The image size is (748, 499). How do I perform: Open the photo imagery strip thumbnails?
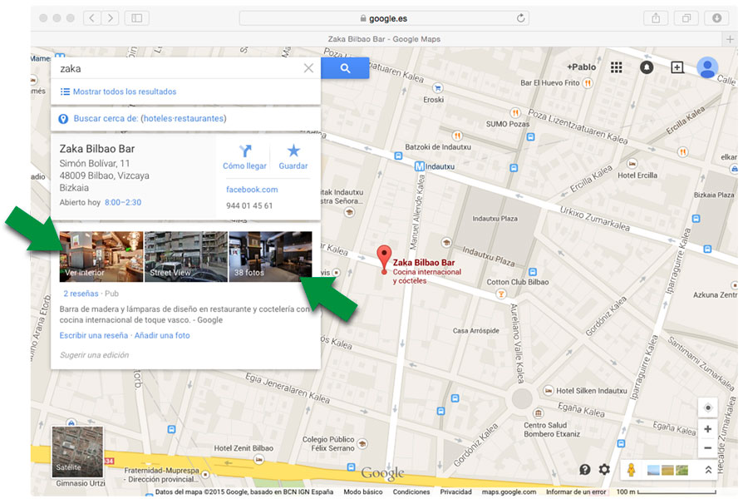point(667,470)
